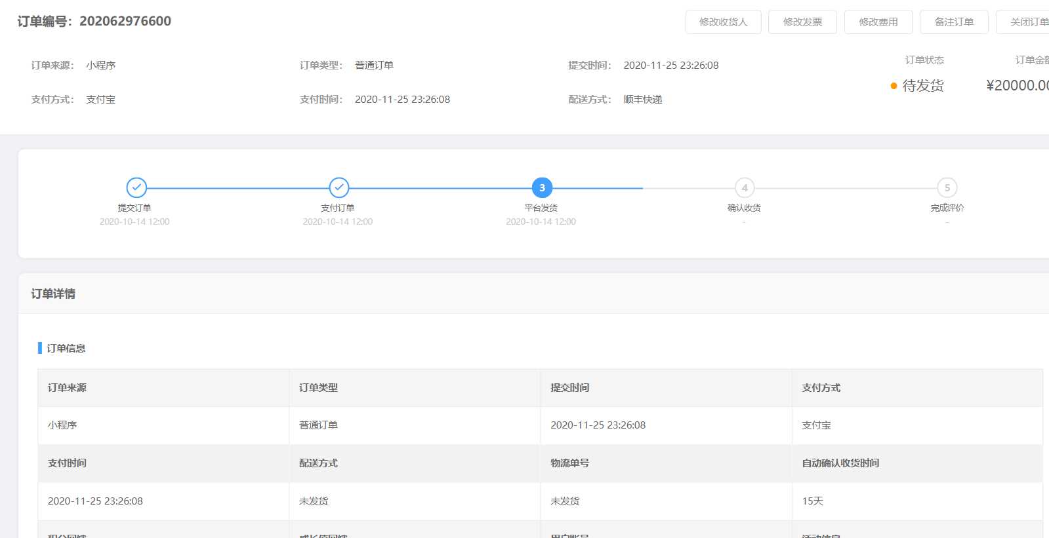Select step 3 平台发货 circle
The height and width of the screenshot is (538, 1049).
542,187
